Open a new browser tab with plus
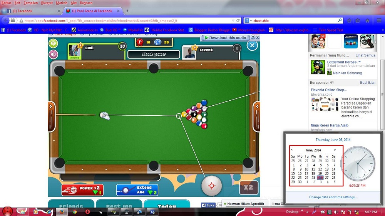385x216 pixels. click(127, 11)
